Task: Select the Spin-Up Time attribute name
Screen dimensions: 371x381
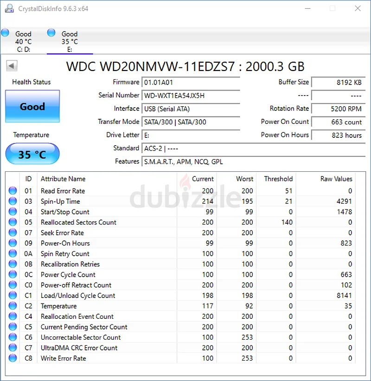Action: 60,201
